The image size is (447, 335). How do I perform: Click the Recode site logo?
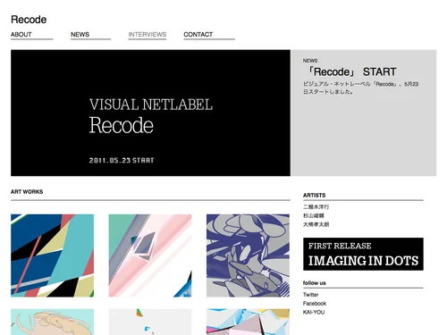[x=29, y=20]
